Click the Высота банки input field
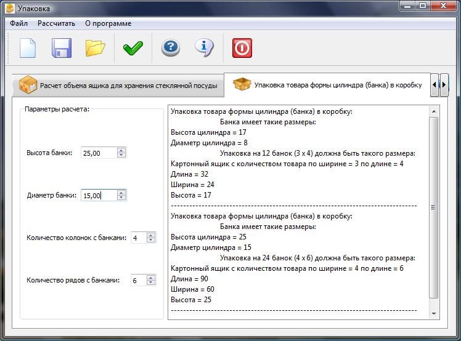The height and width of the screenshot is (341, 461). click(98, 153)
